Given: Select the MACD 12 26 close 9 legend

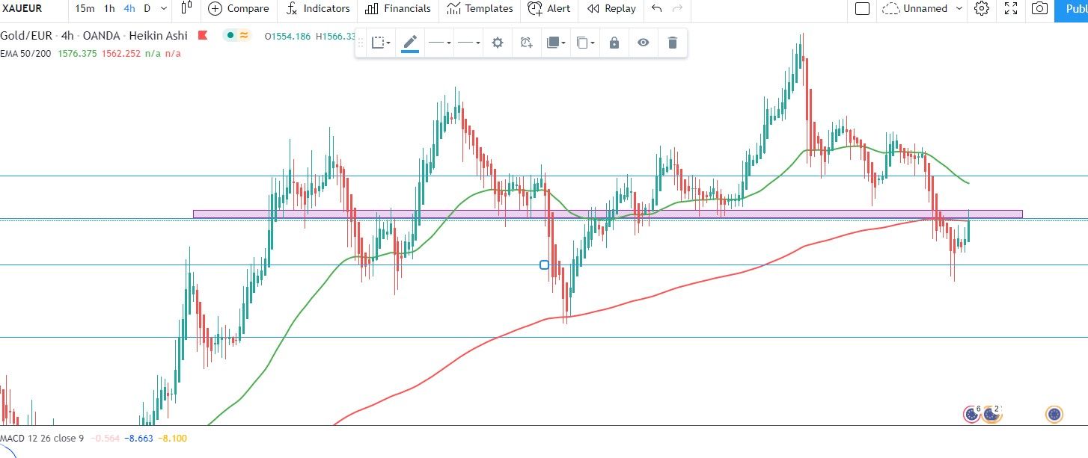Looking at the screenshot, I should [x=42, y=439].
